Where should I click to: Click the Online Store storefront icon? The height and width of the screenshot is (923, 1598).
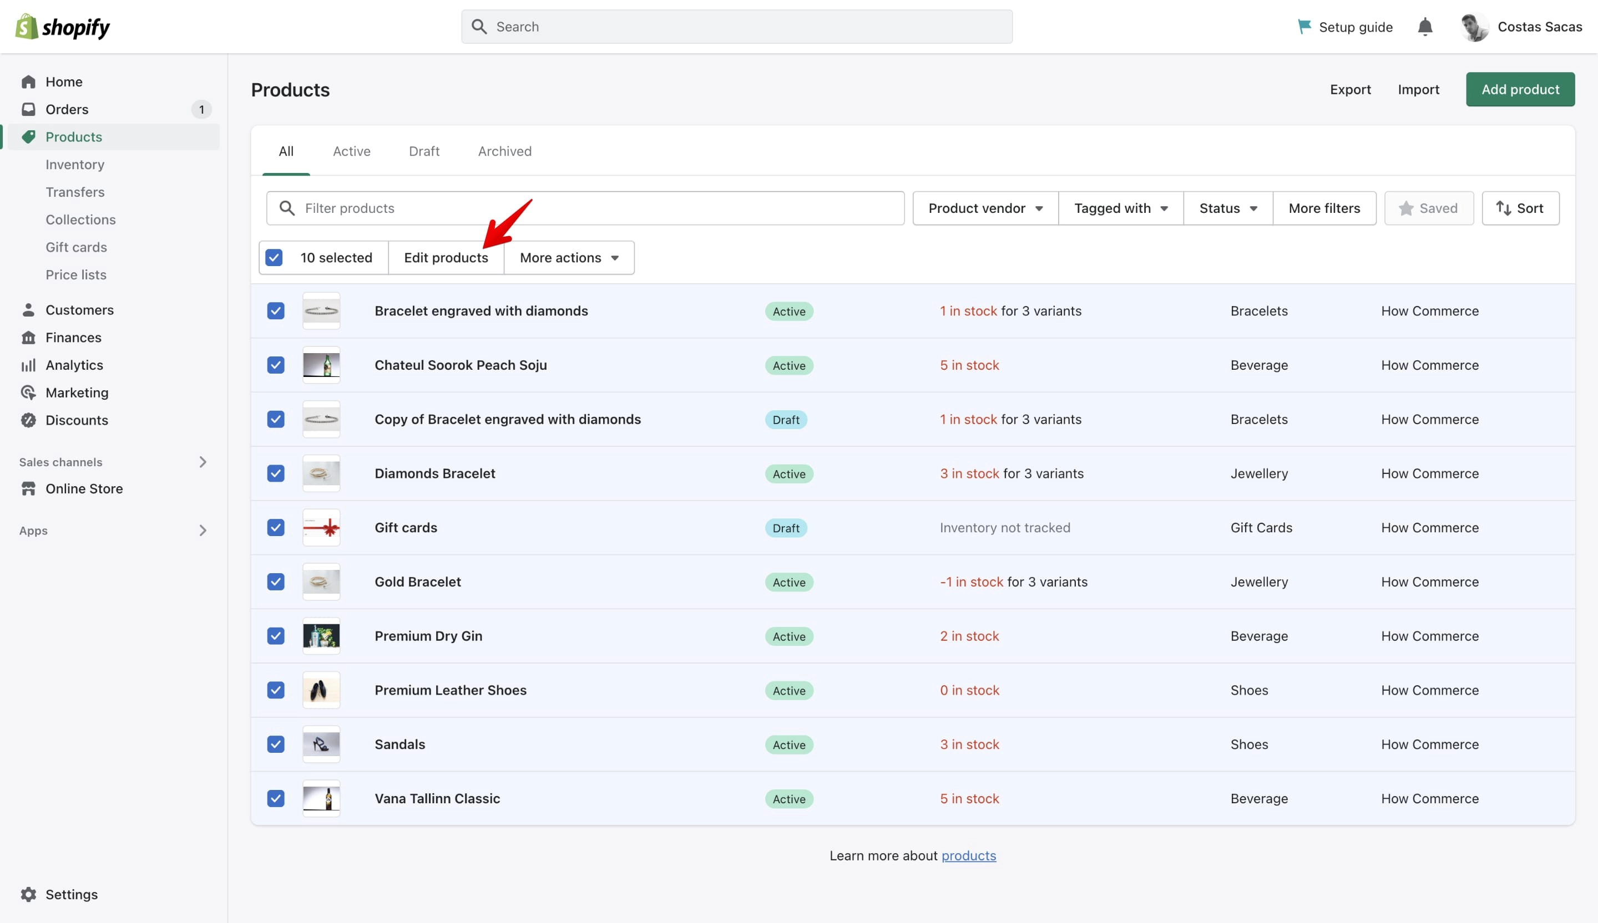click(28, 488)
